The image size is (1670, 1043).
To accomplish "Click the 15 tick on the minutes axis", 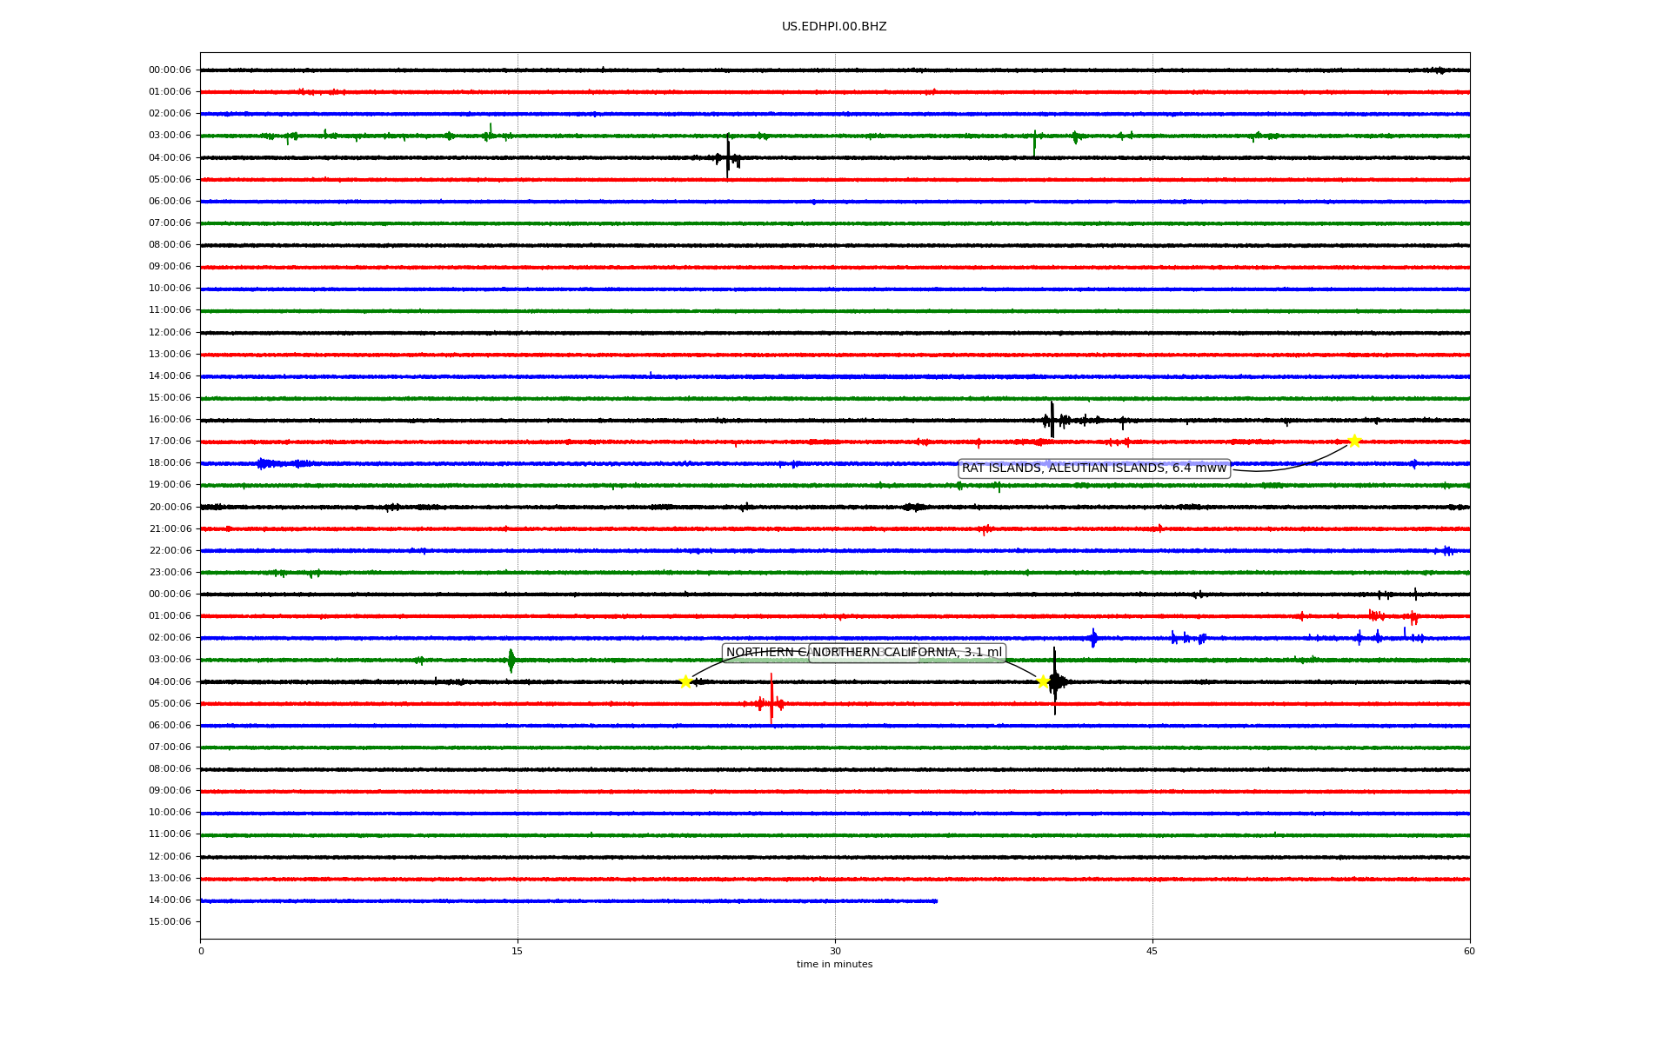I will click(518, 951).
